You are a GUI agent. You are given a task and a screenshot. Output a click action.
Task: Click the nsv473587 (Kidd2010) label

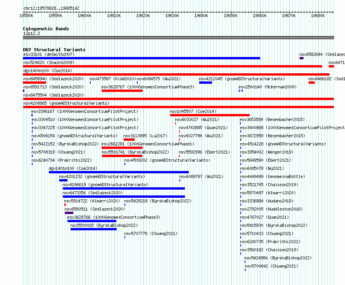pyautogui.click(x=113, y=79)
